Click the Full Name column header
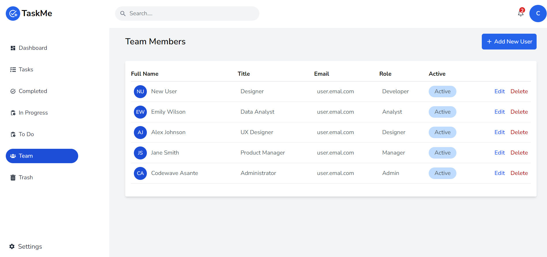547x257 pixels. coord(145,74)
